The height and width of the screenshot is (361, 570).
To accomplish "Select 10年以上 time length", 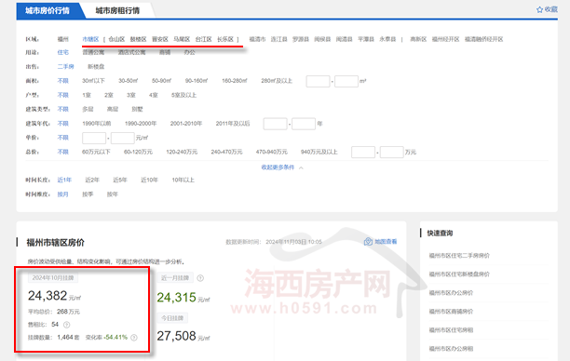I will [x=183, y=180].
